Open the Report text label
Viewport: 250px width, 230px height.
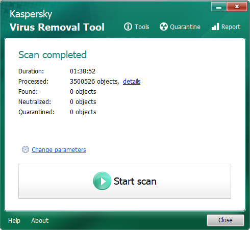click(231, 27)
